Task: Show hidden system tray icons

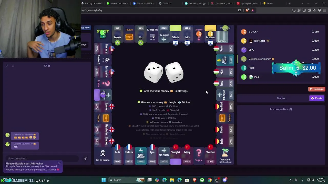Action: click(x=290, y=180)
